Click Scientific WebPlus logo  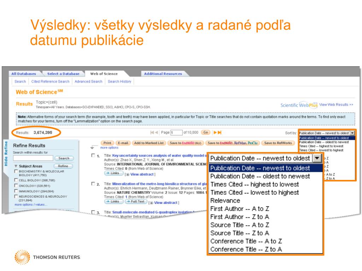[299, 105]
